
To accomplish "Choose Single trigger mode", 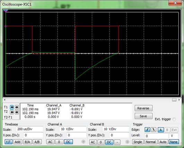I will (x=138, y=142).
